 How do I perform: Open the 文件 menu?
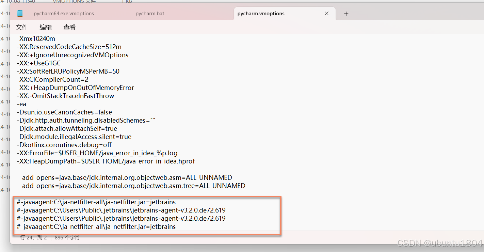point(22,28)
